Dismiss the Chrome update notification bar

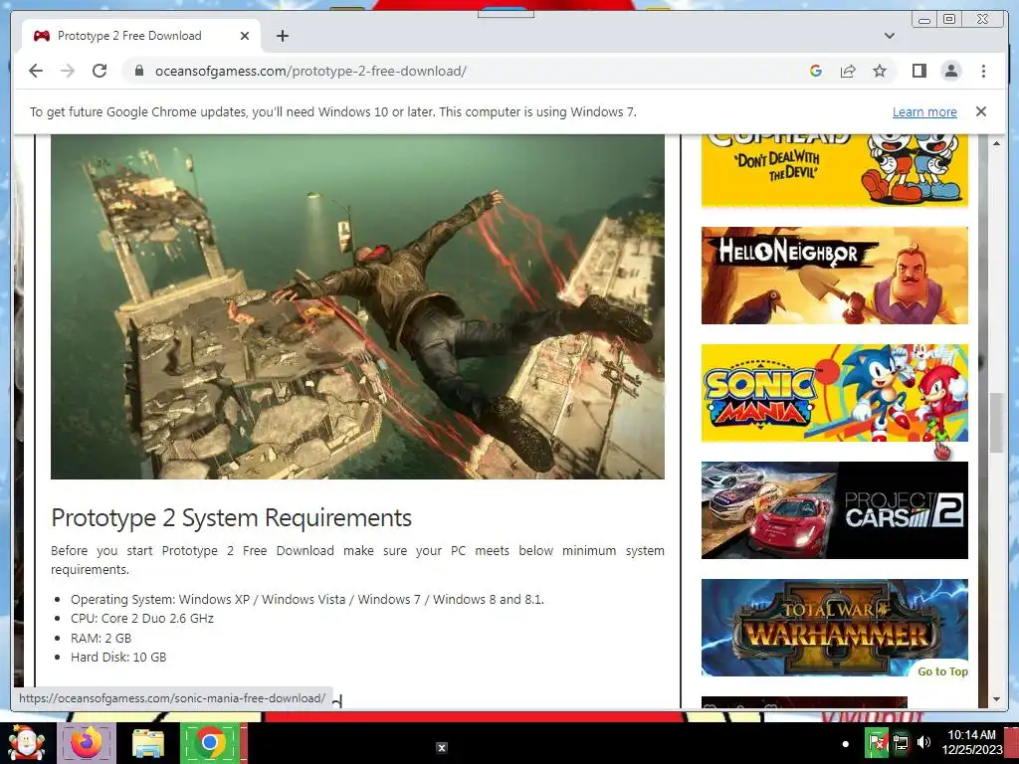980,111
